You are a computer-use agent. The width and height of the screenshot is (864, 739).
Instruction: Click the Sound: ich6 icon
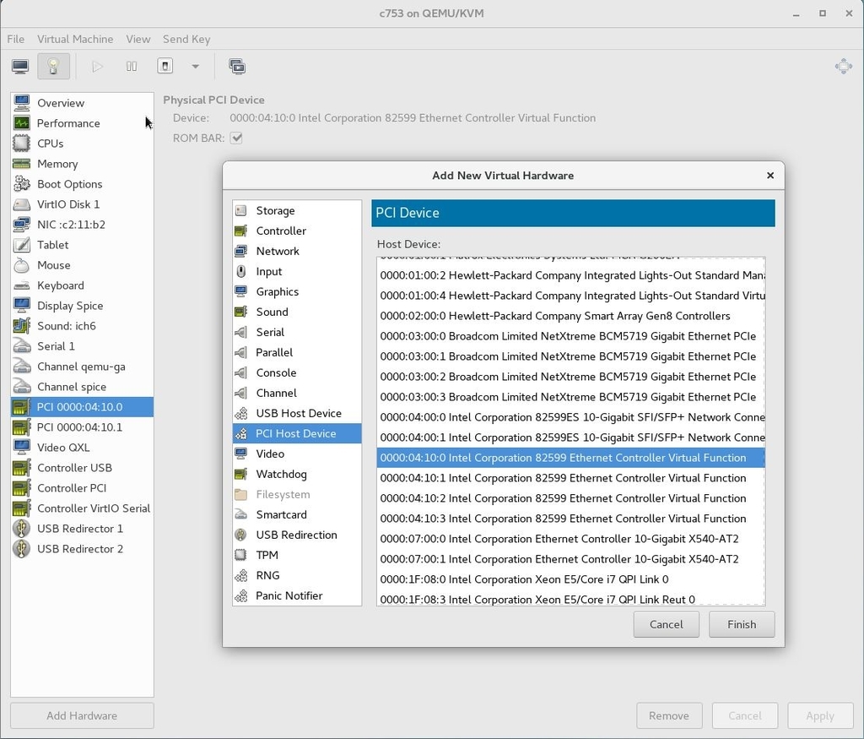coord(21,326)
